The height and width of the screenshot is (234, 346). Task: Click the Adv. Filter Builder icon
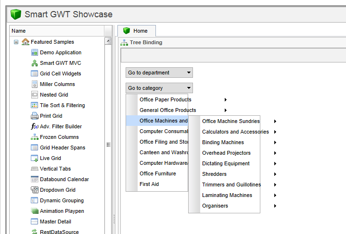click(34, 126)
